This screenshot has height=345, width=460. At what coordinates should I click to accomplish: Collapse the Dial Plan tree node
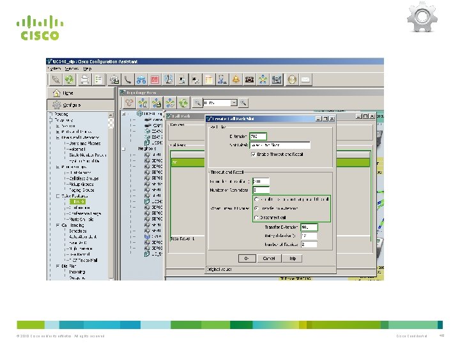pyautogui.click(x=57, y=266)
